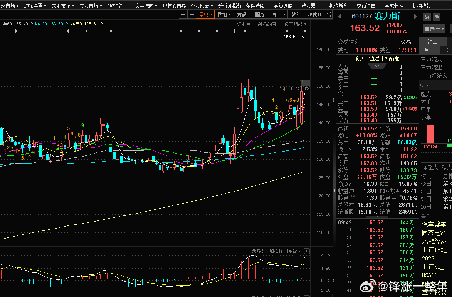
Task: Open 资金流向 menu
Action: tap(146, 6)
